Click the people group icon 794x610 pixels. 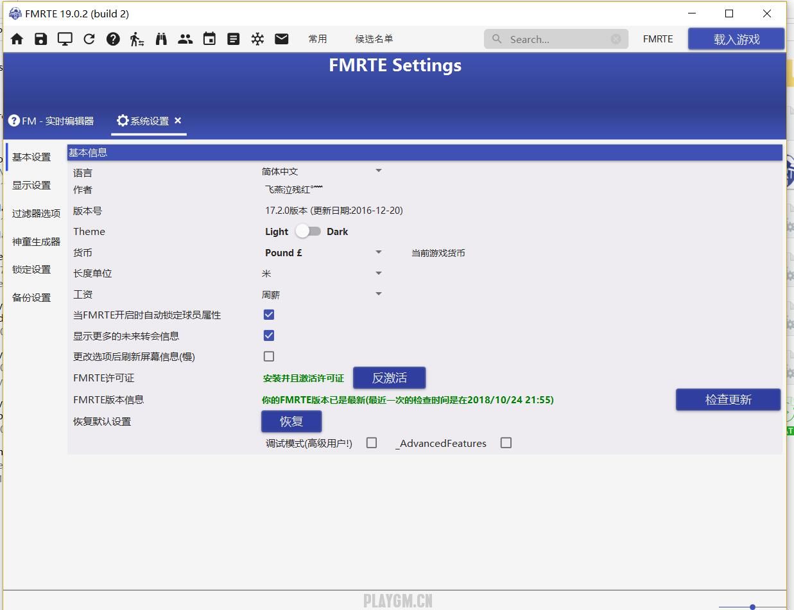(x=186, y=39)
